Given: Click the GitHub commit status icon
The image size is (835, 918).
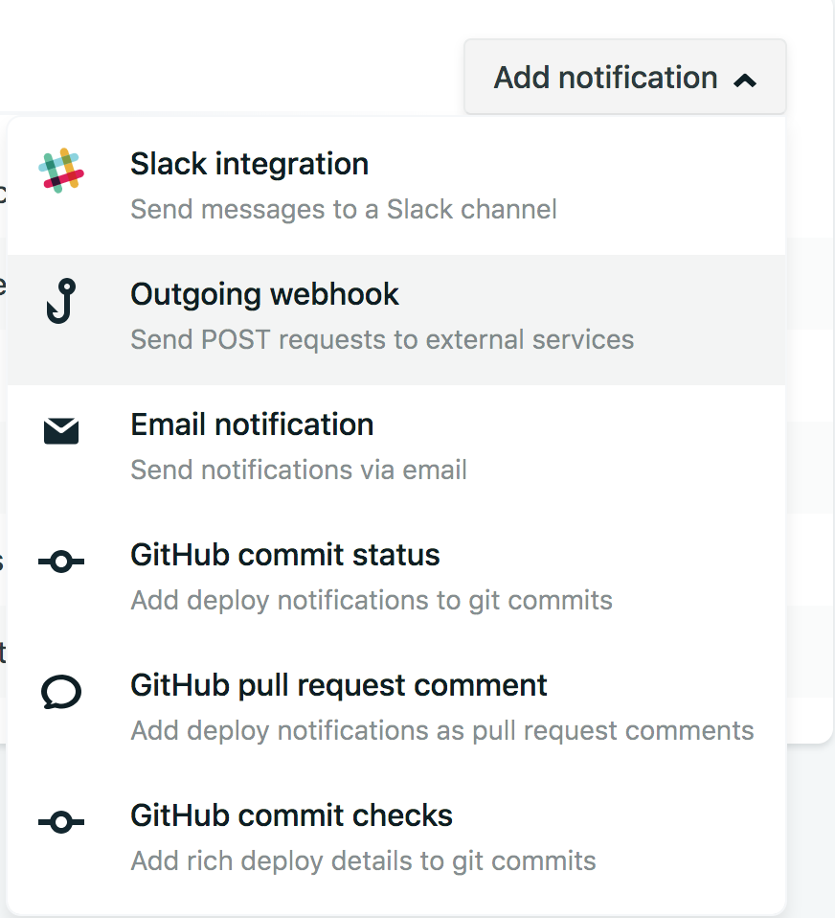Looking at the screenshot, I should tap(61, 562).
